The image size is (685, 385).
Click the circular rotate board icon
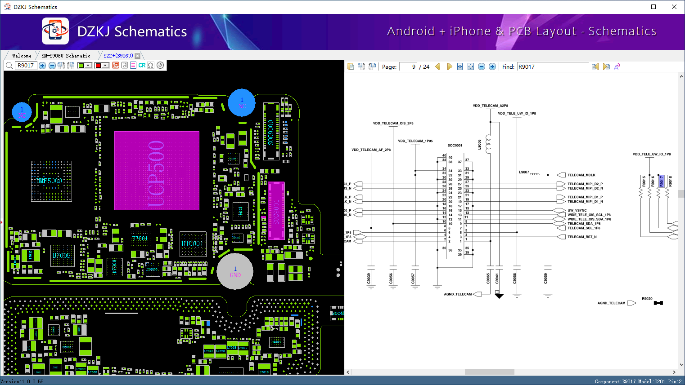160,66
